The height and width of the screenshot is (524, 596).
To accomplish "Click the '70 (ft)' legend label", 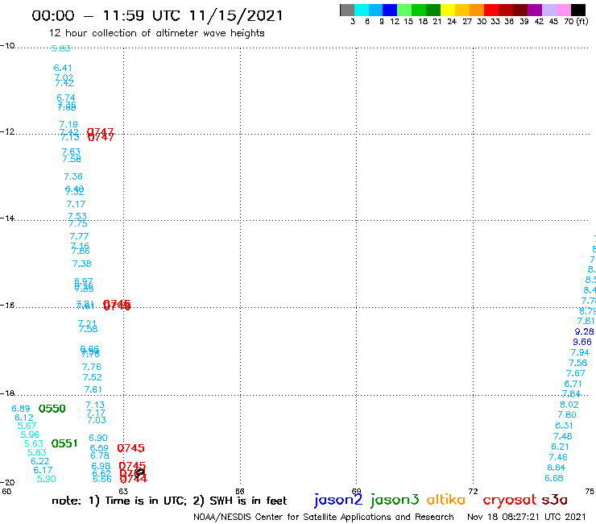I will coord(576,21).
